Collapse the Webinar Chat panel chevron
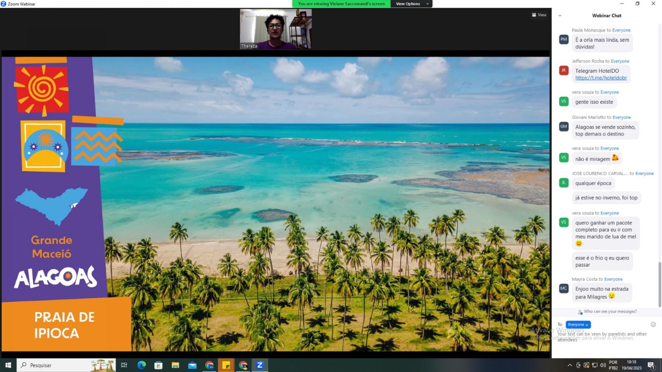662x372 pixels. [x=560, y=16]
